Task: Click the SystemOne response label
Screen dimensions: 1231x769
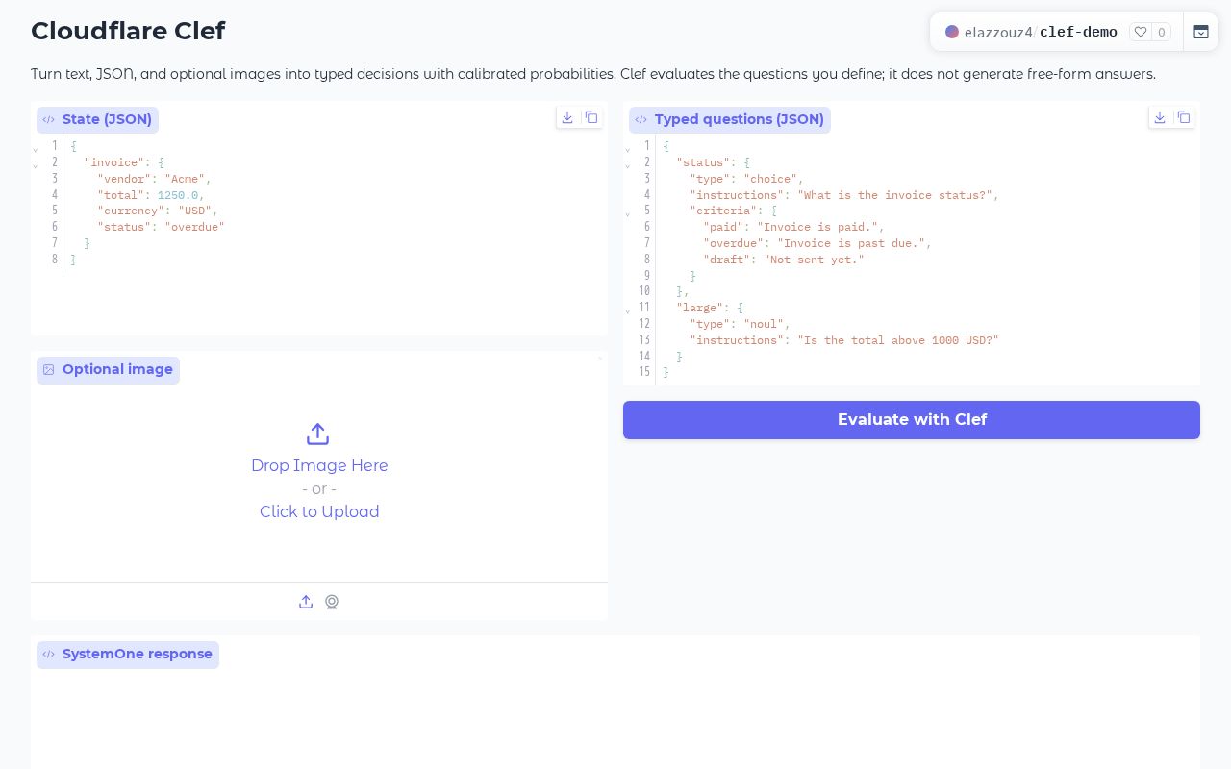Action: point(128,655)
